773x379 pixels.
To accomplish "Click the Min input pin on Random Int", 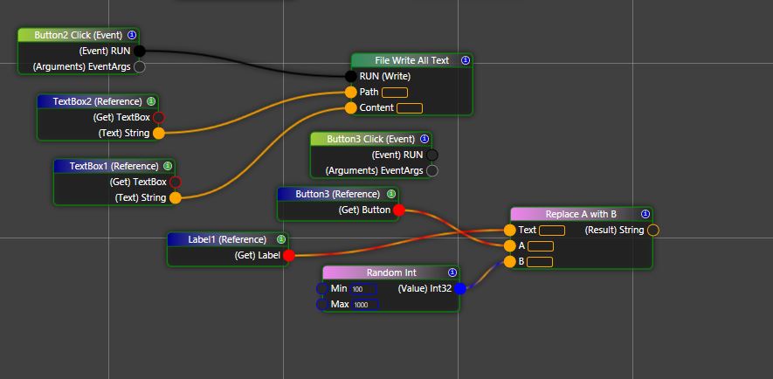I will pos(322,289).
